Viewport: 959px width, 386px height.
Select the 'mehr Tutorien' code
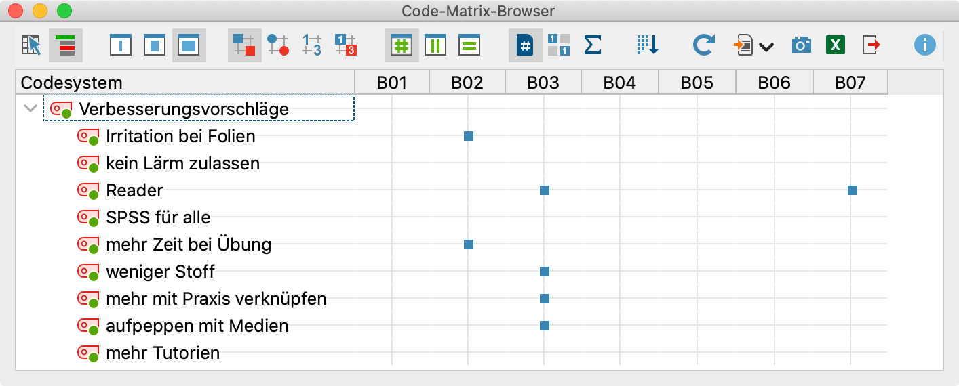[163, 353]
